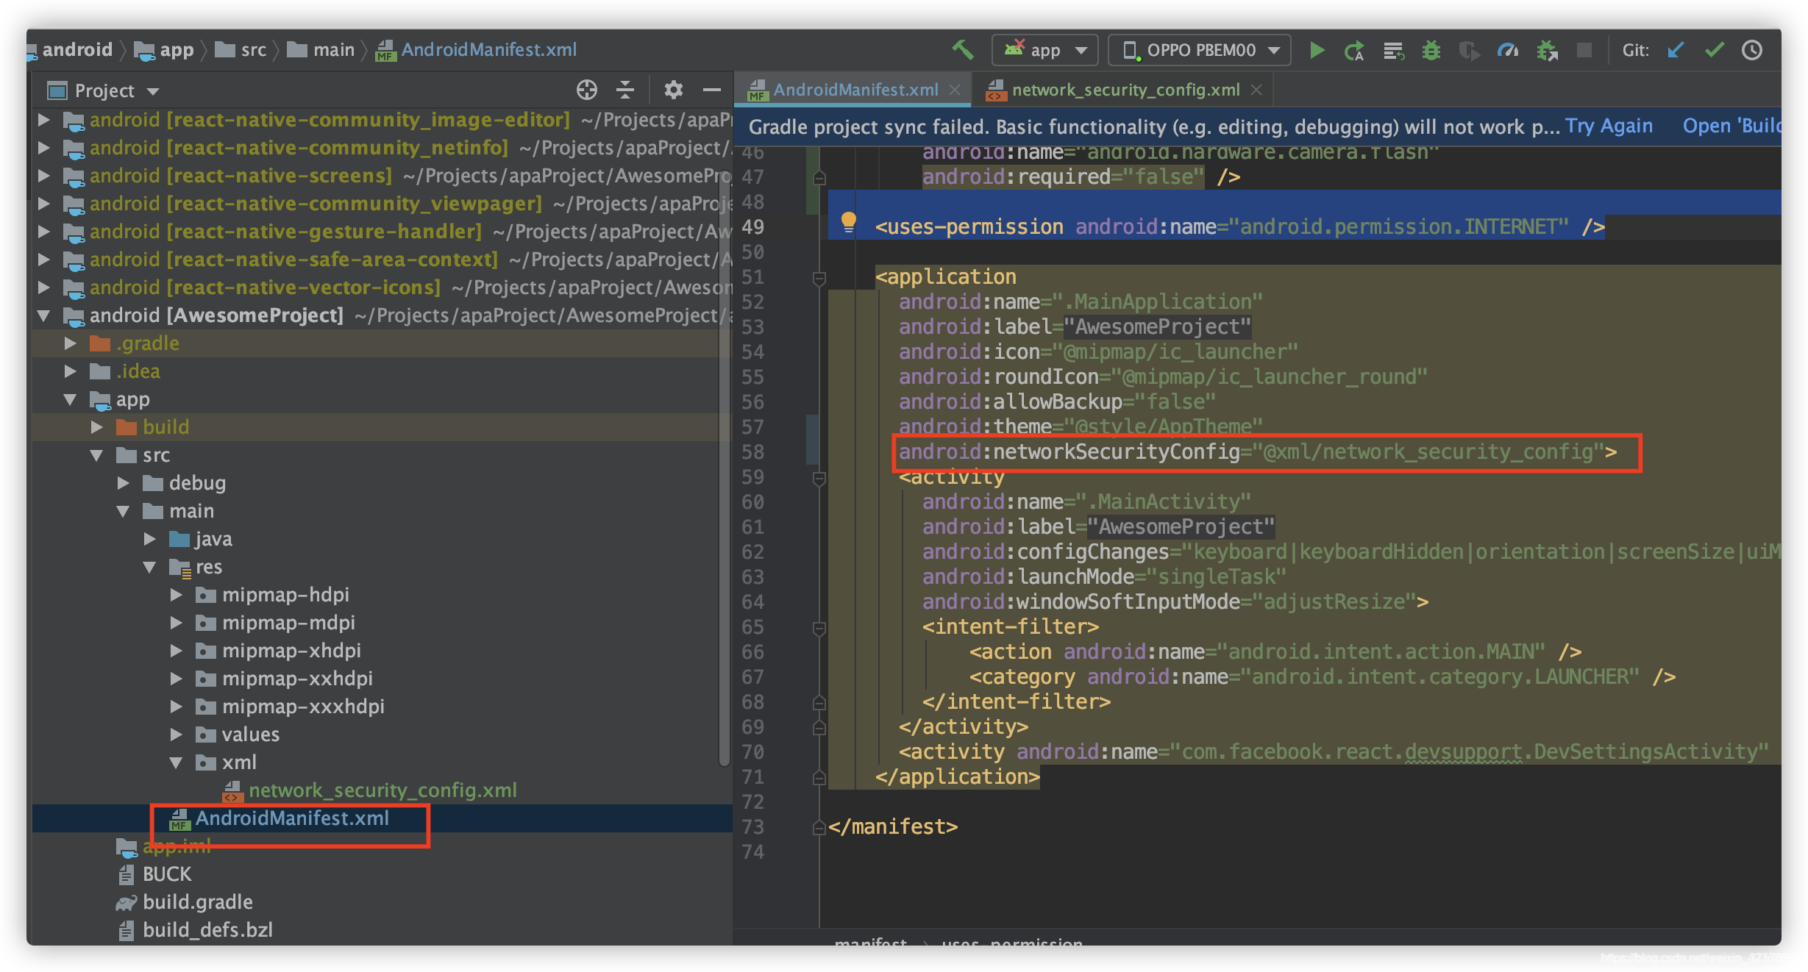Image resolution: width=1808 pixels, height=972 pixels.
Task: Click Git Commit checkmark icon
Action: point(1714,50)
